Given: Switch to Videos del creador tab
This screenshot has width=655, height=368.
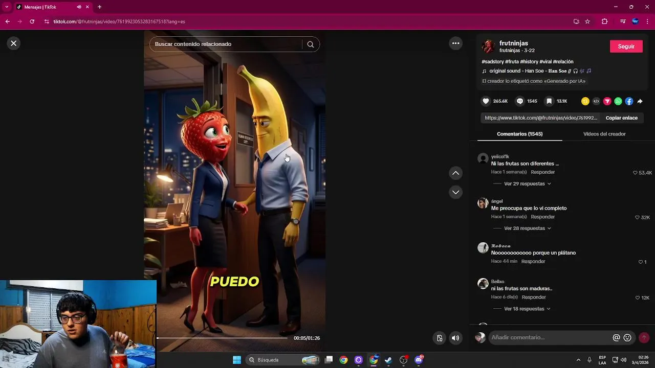Looking at the screenshot, I should click(x=604, y=134).
